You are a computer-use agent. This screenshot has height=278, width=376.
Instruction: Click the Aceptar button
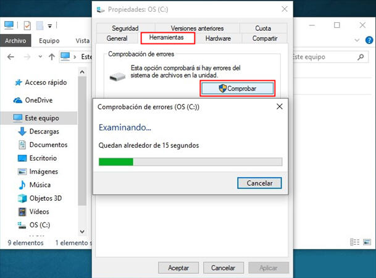(x=178, y=267)
